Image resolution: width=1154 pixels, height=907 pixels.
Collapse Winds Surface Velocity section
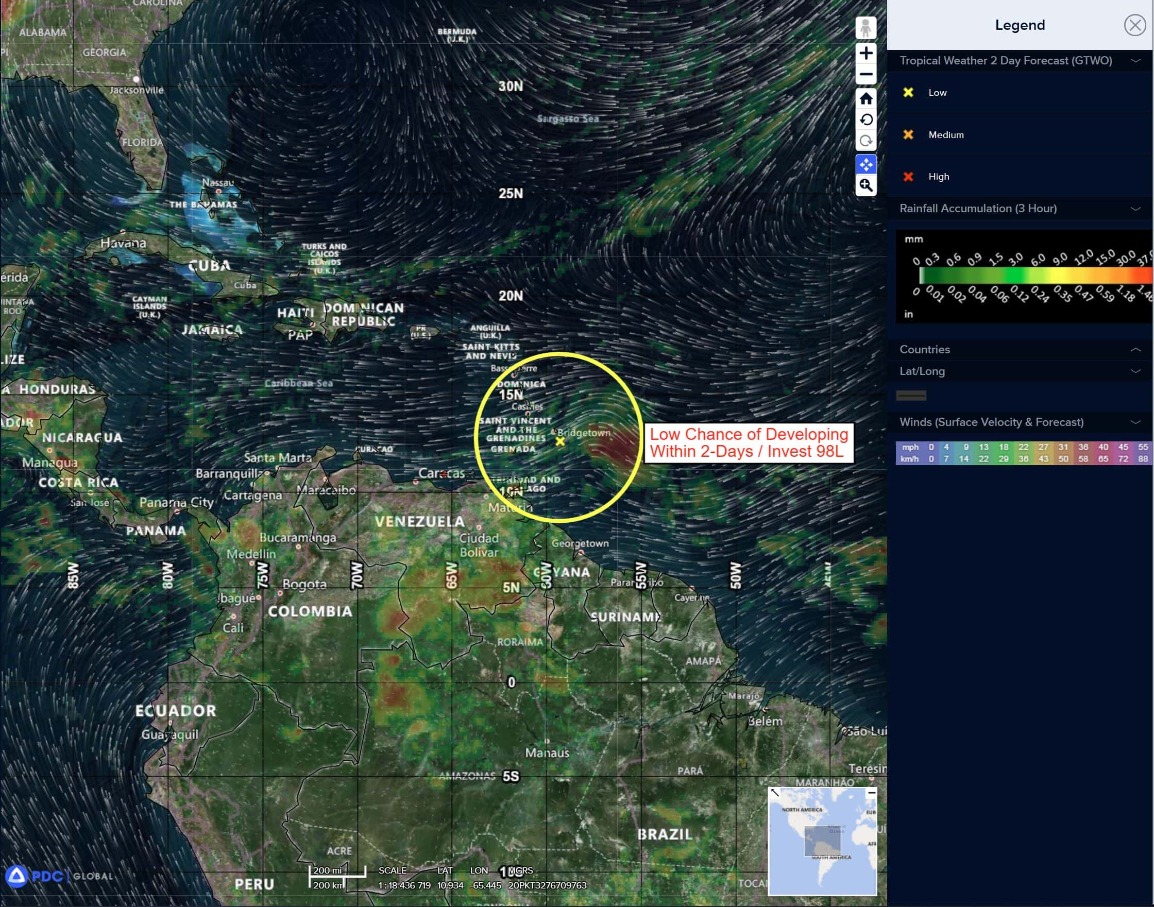1135,422
